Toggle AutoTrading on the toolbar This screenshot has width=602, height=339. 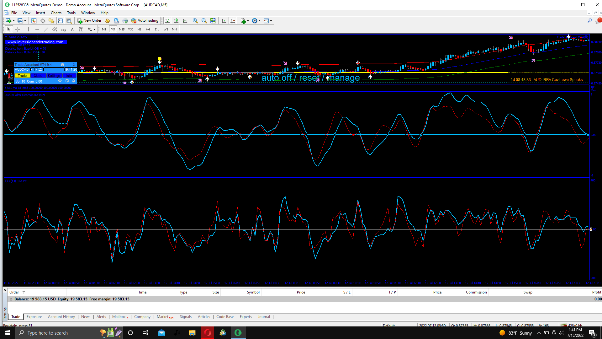[x=145, y=21]
